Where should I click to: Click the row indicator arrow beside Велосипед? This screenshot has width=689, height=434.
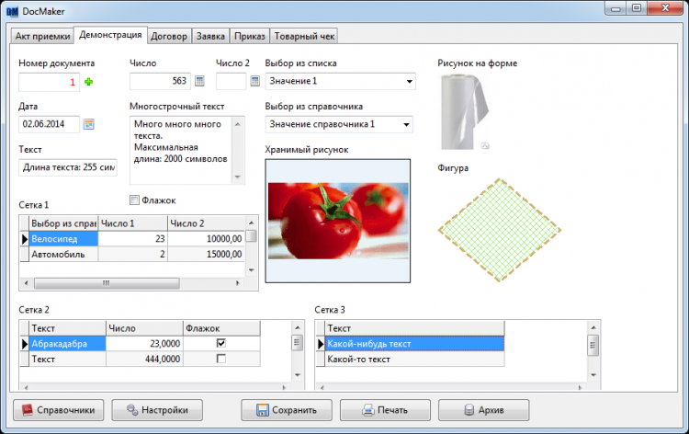pos(24,239)
